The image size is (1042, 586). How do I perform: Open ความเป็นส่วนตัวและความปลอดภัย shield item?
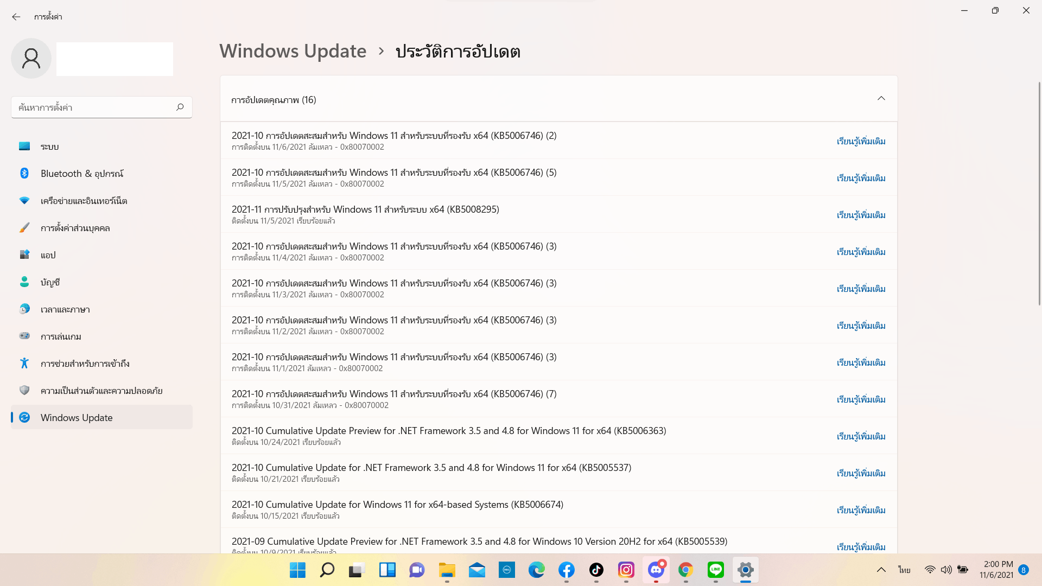[101, 391]
